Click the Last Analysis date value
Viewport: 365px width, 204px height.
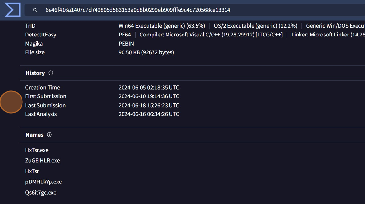point(149,114)
